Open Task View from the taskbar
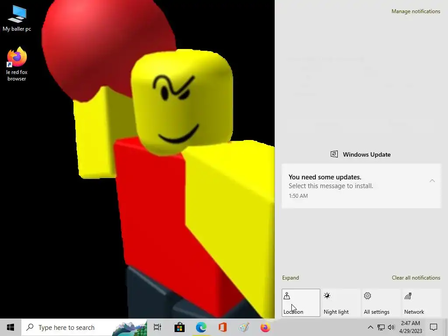Screen dimensions: 448x336 pos(157,327)
